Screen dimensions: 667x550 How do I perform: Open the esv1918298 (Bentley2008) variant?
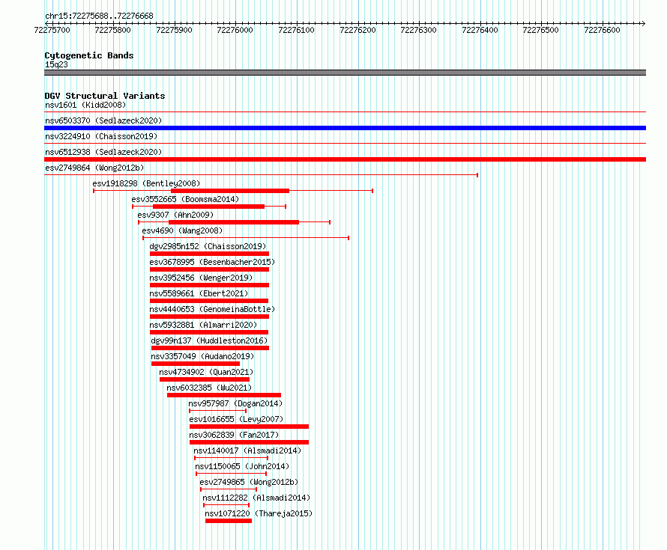146,183
